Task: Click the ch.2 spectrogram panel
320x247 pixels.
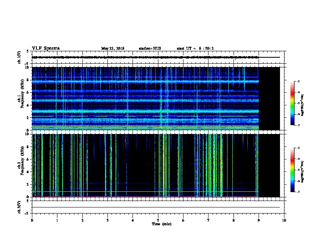Action: 156,165
